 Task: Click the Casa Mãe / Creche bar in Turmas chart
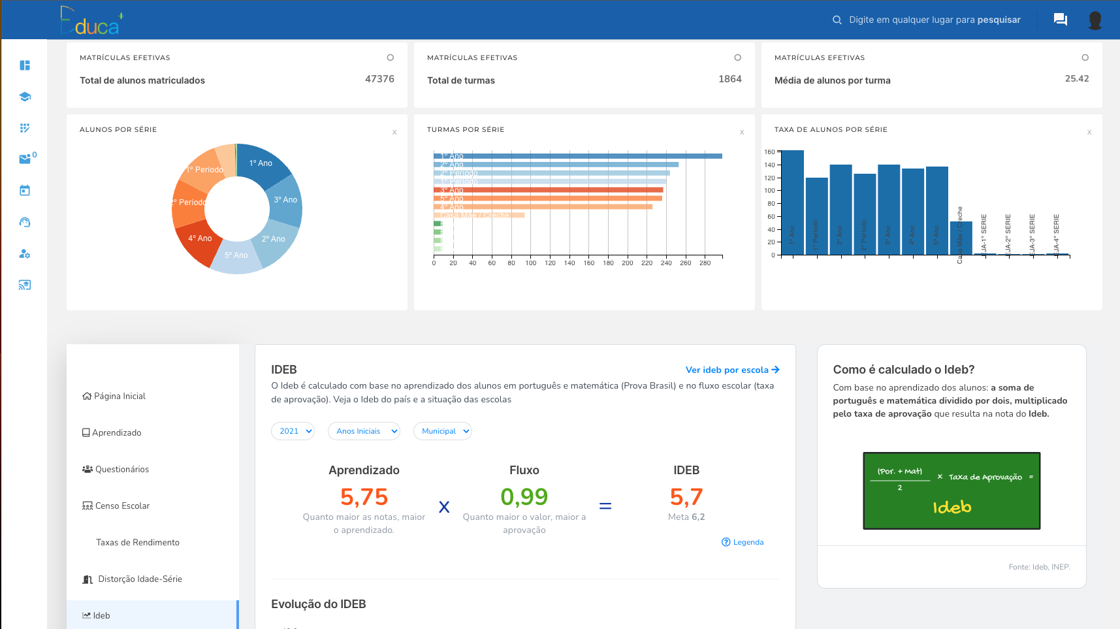pyautogui.click(x=479, y=215)
